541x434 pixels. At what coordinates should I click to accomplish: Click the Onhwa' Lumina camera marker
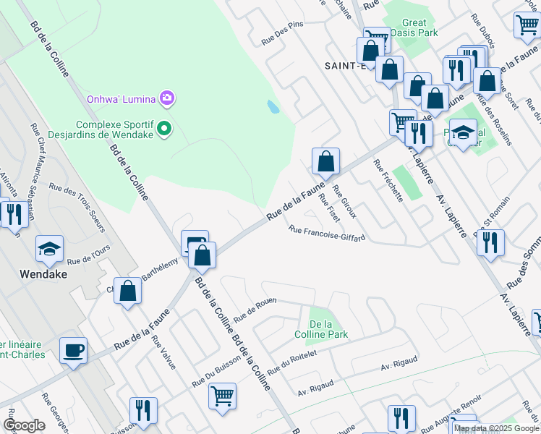[167, 98]
